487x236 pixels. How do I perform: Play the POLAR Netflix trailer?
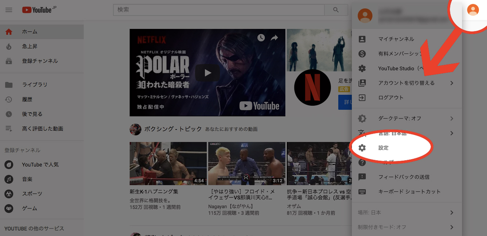click(207, 73)
